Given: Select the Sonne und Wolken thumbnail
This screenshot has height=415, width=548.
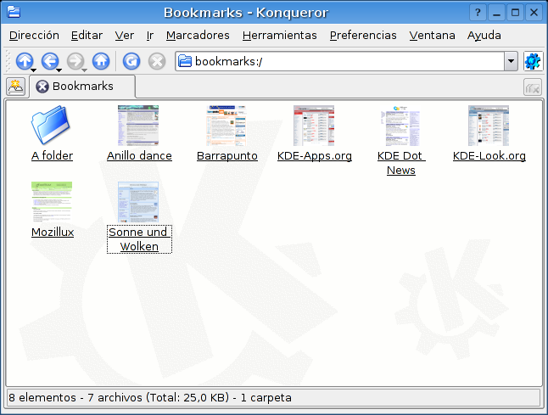Looking at the screenshot, I should pyautogui.click(x=138, y=202).
